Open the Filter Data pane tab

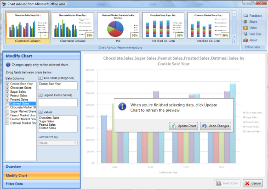pyautogui.click(x=41, y=184)
